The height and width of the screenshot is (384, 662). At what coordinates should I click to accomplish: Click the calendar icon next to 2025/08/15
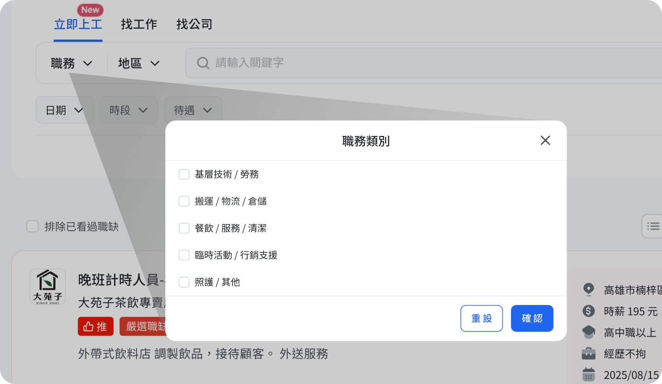[588, 374]
